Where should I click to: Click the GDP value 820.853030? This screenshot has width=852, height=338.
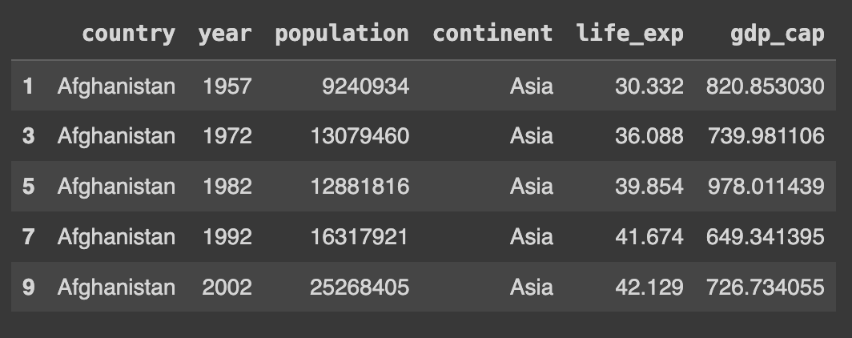765,86
